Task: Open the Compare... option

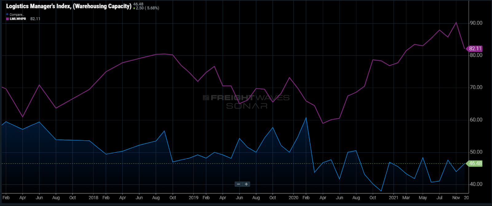Action: tap(17, 14)
